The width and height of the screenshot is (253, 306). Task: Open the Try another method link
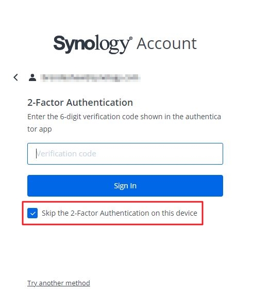click(59, 283)
